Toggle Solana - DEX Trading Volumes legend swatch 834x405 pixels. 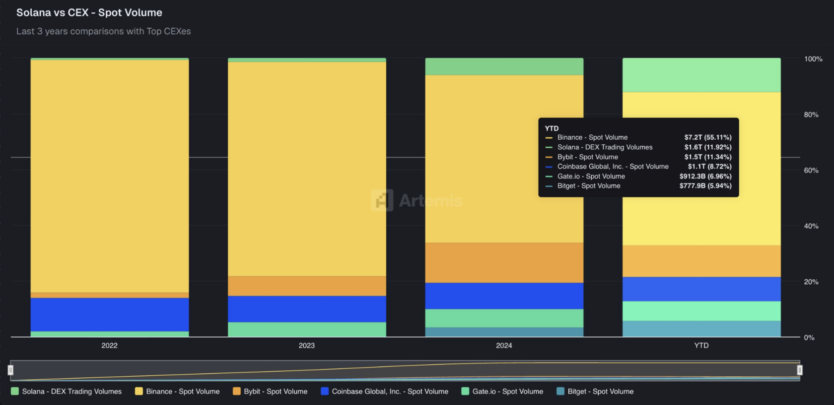point(15,391)
